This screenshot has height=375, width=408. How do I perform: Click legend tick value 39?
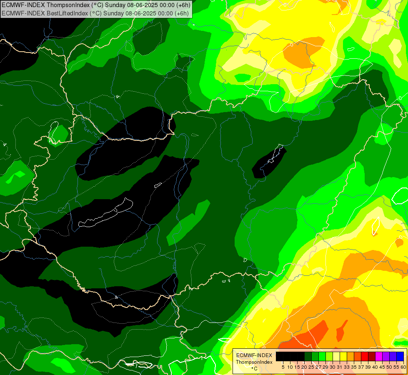point(368,367)
